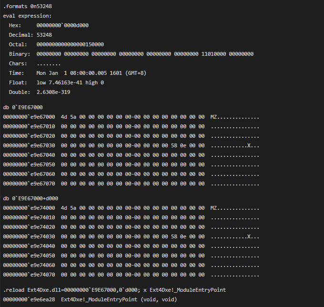The height and width of the screenshot is (307, 324).
Task: Click the db 0`E9E67000+d000 command
Action: (30, 198)
